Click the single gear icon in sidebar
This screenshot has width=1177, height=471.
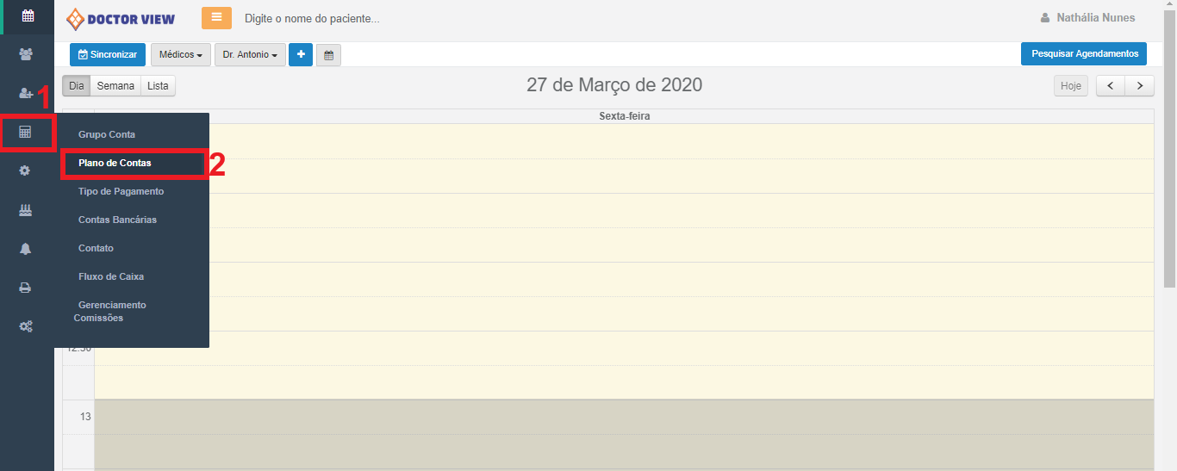coord(26,170)
